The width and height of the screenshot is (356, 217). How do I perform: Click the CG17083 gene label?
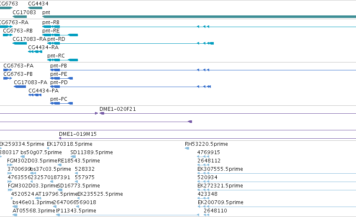click(24, 12)
